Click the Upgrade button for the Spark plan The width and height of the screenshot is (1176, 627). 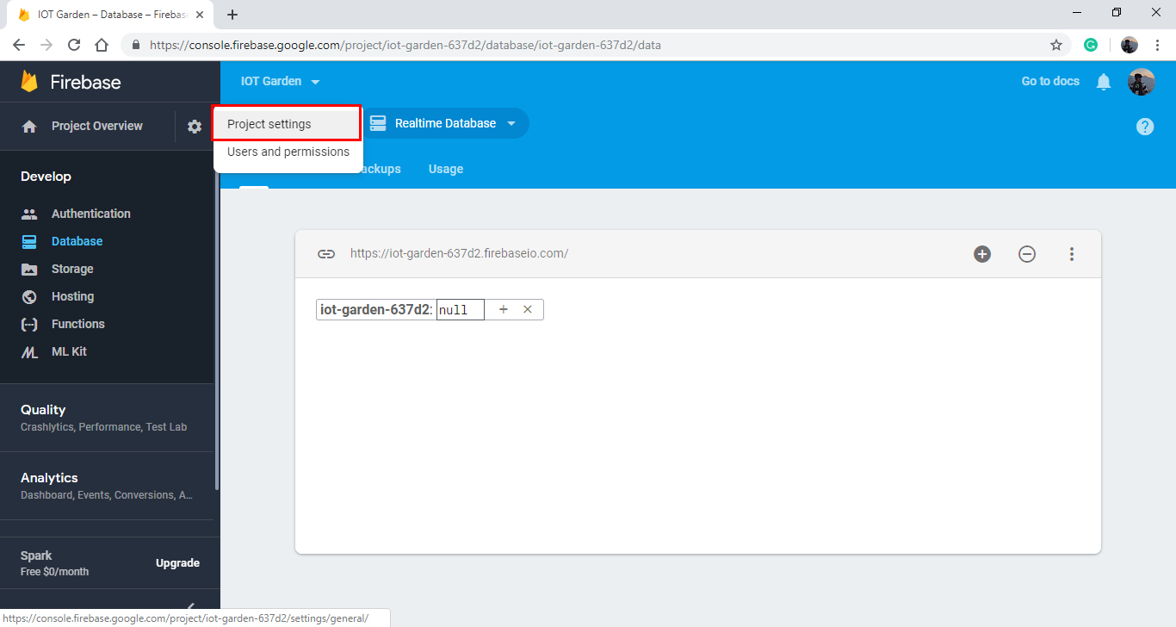coord(177,562)
